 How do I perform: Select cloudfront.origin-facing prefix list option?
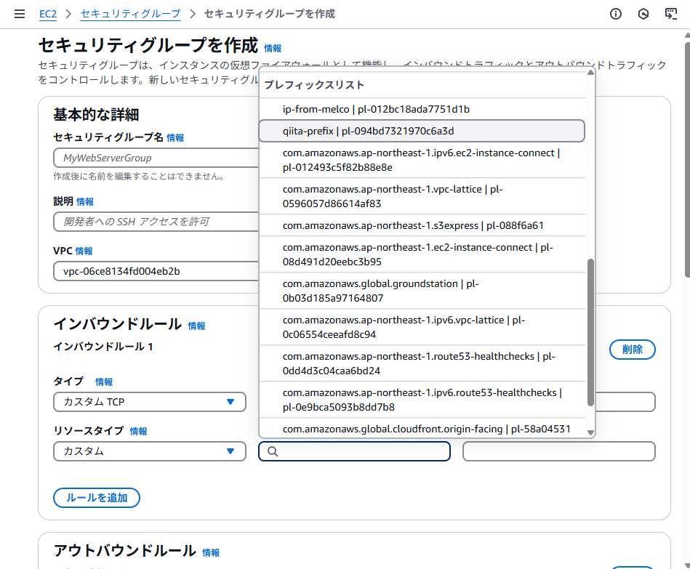422,429
